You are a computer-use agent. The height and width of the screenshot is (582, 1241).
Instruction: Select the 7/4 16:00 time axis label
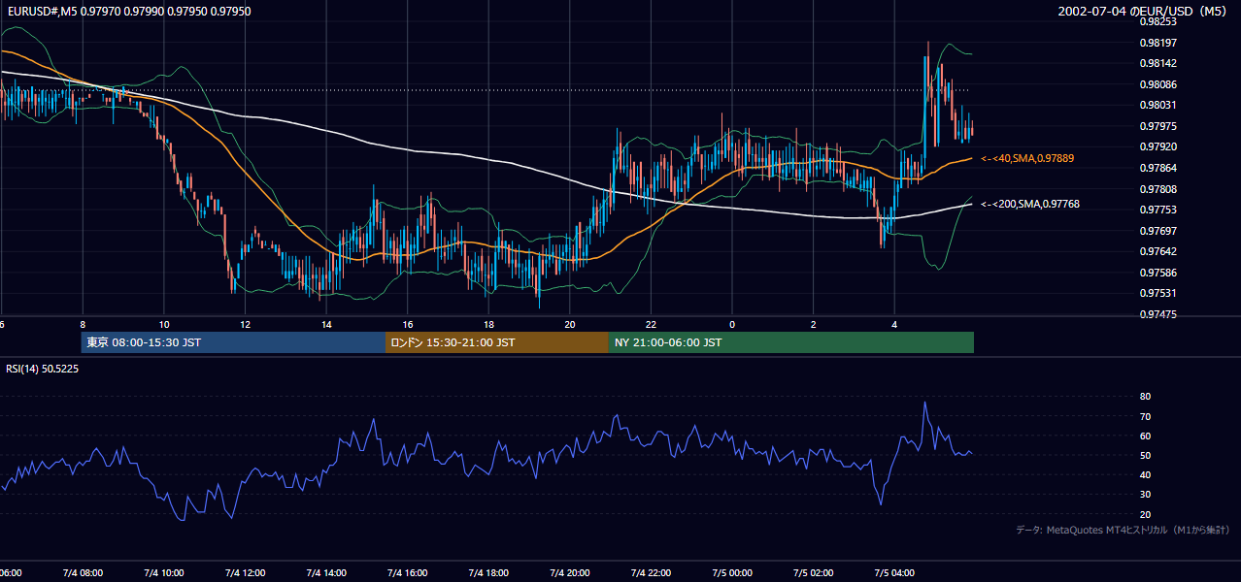pyautogui.click(x=408, y=573)
